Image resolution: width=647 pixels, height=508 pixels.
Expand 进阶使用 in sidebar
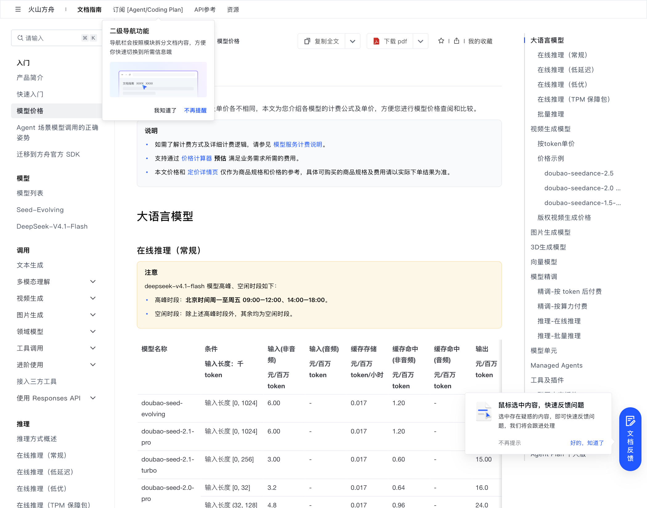pos(93,365)
